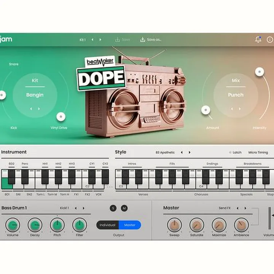
Task: Toggle the Latch option
Action: [x=235, y=152]
